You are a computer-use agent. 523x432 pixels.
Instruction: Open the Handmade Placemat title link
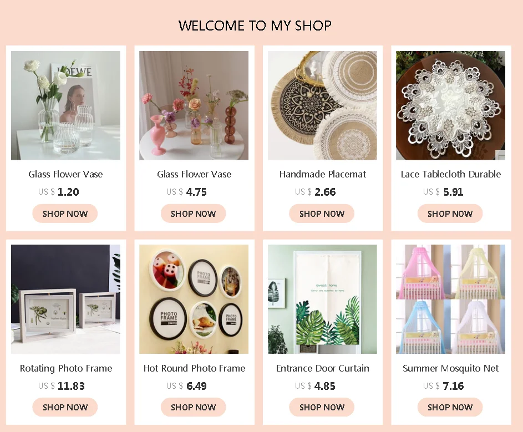pyautogui.click(x=323, y=174)
